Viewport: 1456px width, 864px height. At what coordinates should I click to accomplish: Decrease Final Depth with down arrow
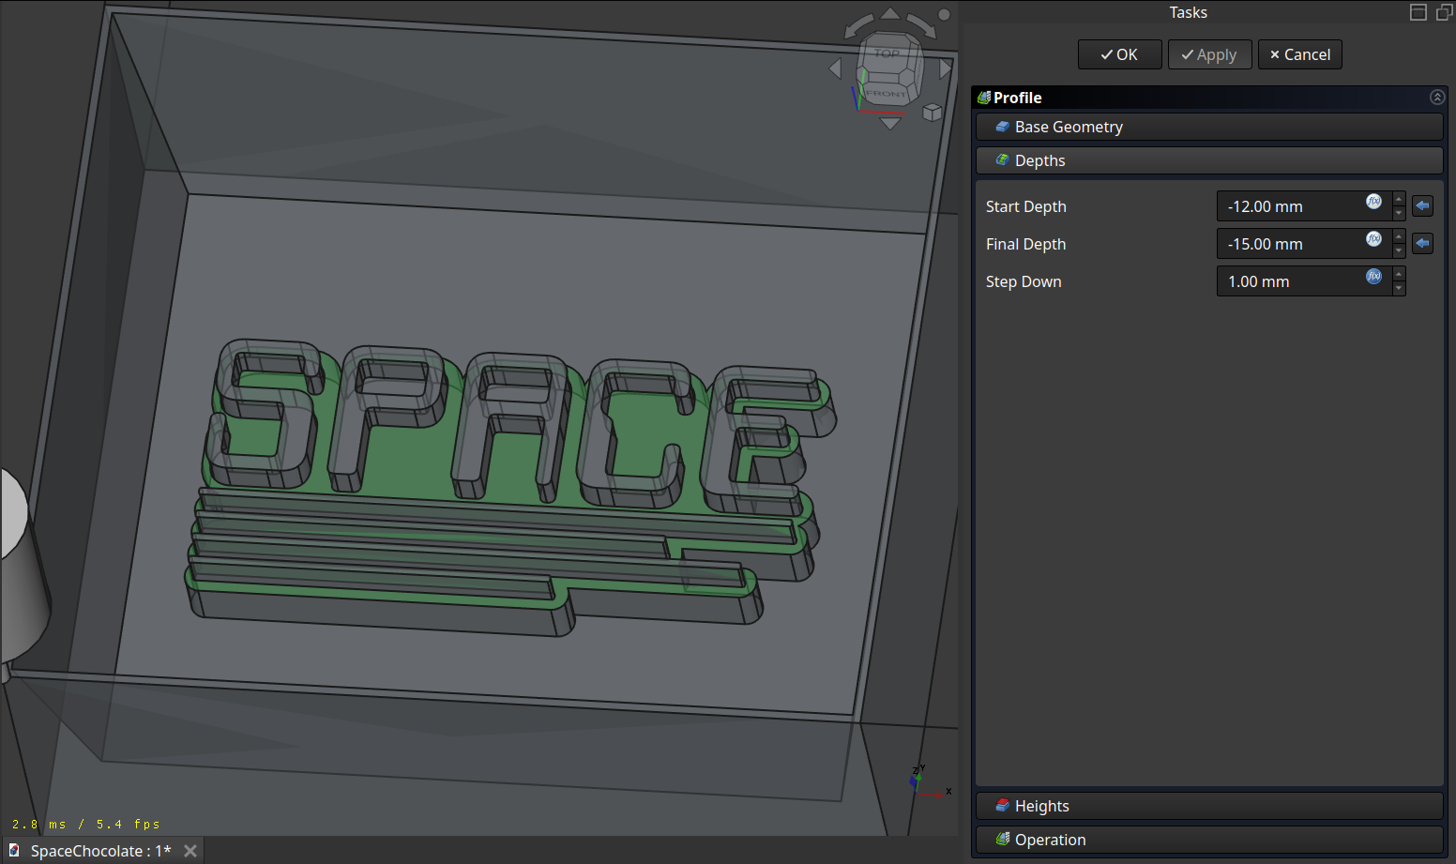[x=1399, y=251]
